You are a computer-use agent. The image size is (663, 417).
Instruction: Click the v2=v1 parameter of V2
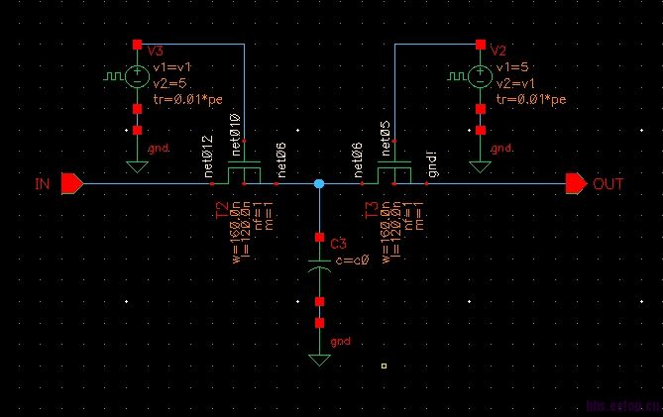515,83
